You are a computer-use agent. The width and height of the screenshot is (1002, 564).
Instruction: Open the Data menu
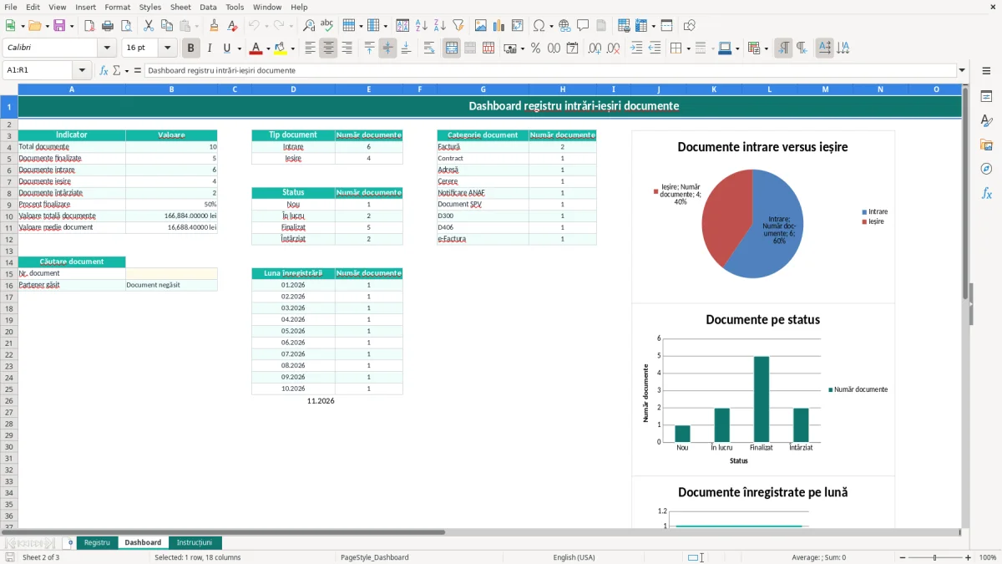208,7
